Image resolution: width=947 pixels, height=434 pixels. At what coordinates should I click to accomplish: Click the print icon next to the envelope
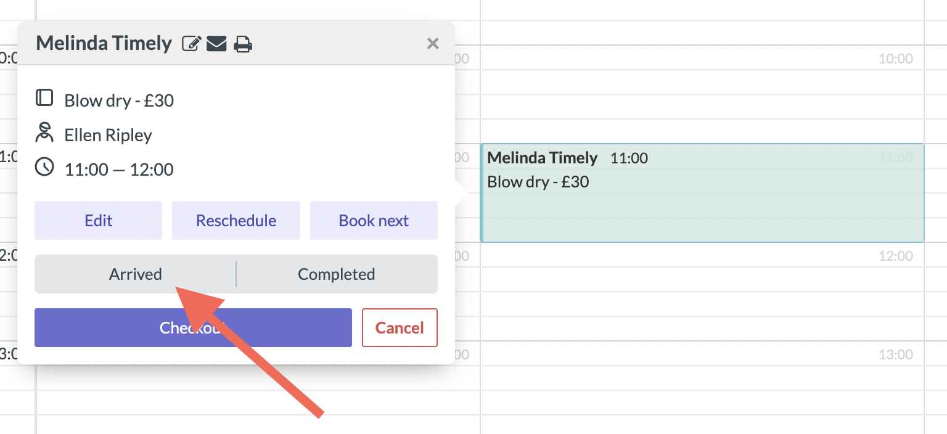[243, 43]
